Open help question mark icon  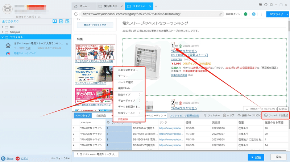[x=266, y=5]
